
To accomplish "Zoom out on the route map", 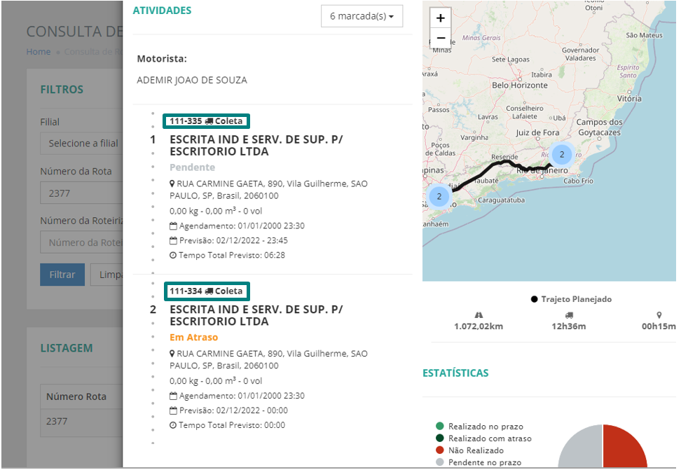I will 440,38.
